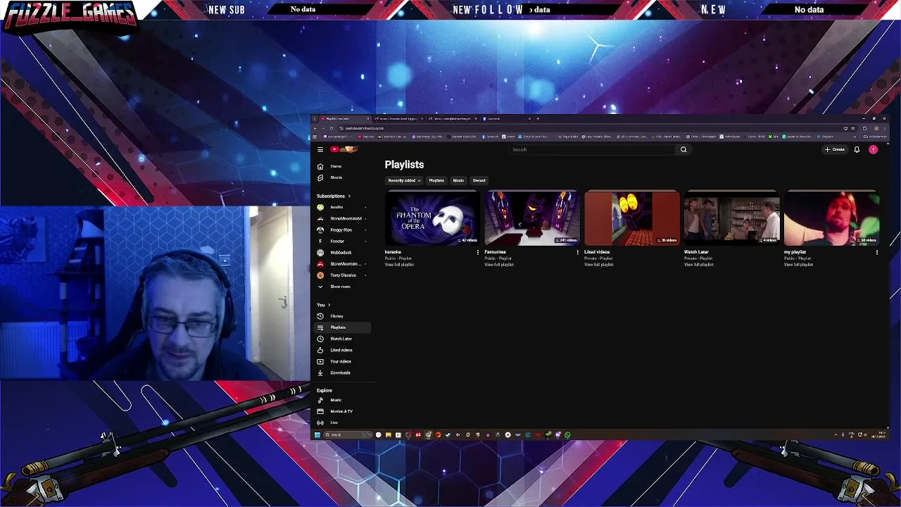Image resolution: width=901 pixels, height=507 pixels.
Task: View full Watch Later playlist
Action: coord(699,264)
